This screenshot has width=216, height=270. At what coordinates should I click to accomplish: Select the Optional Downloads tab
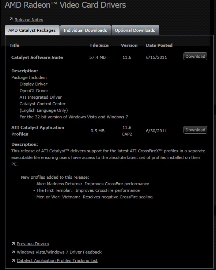tap(135, 30)
